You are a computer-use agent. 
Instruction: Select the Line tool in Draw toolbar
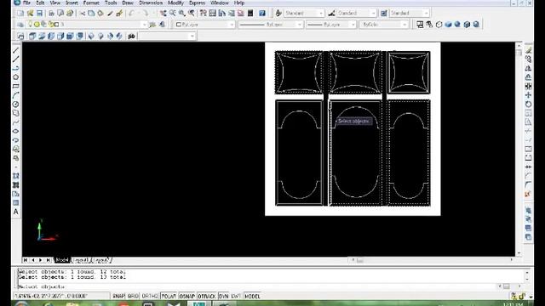pos(16,50)
